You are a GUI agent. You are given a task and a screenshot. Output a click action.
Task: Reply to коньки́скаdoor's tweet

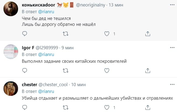(25, 34)
